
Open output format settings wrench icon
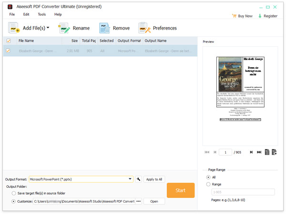[138, 179]
